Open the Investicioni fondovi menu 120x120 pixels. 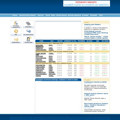(x=27, y=15)
